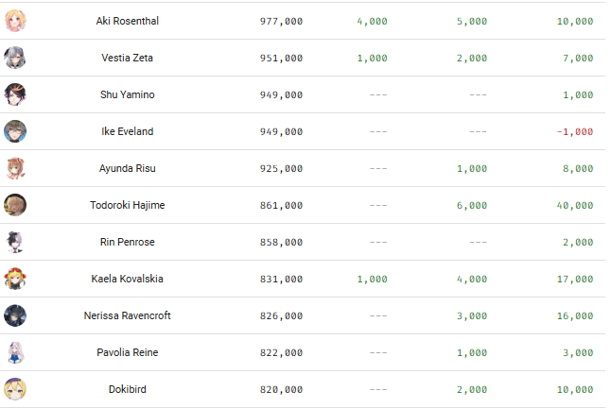This screenshot has height=408, width=611.
Task: Click Rin Penrose's avatar icon
Action: click(x=15, y=242)
